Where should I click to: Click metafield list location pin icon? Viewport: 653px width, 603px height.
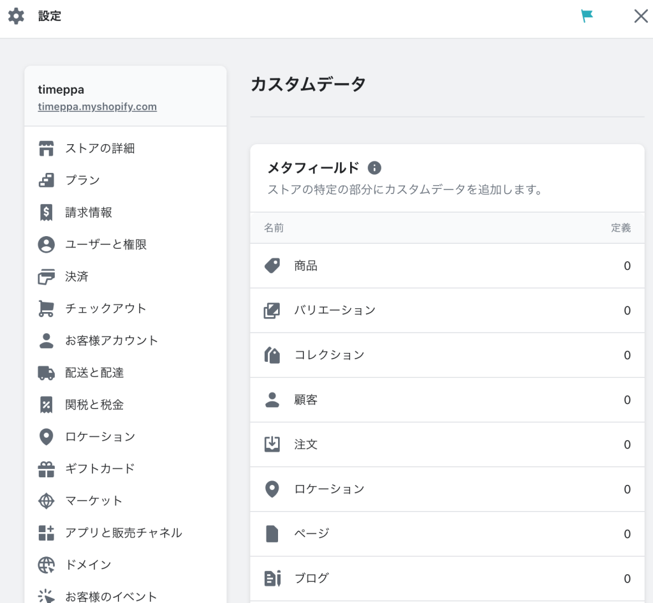coord(272,489)
